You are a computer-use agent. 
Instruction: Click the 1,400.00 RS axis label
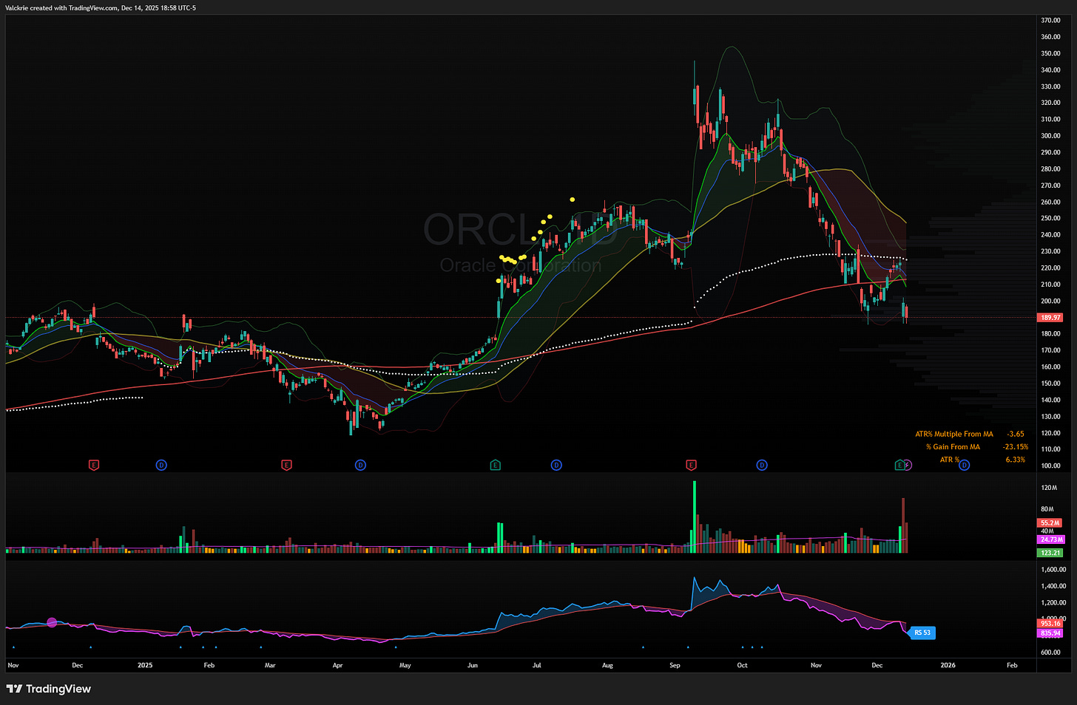click(1053, 587)
